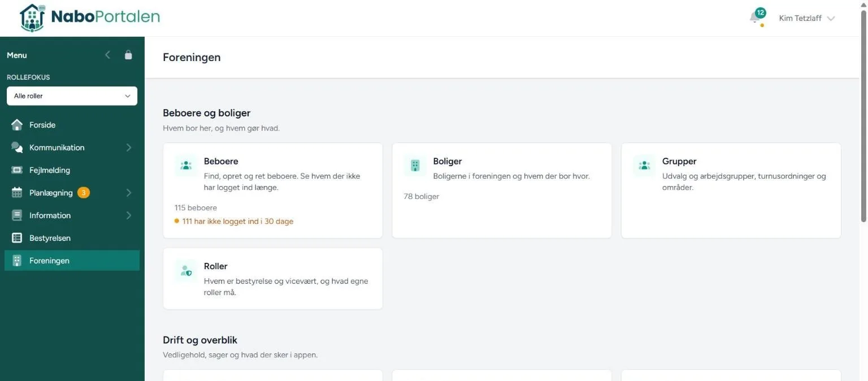Click the Planlægning badge showing 3
This screenshot has height=381, width=868.
84,193
